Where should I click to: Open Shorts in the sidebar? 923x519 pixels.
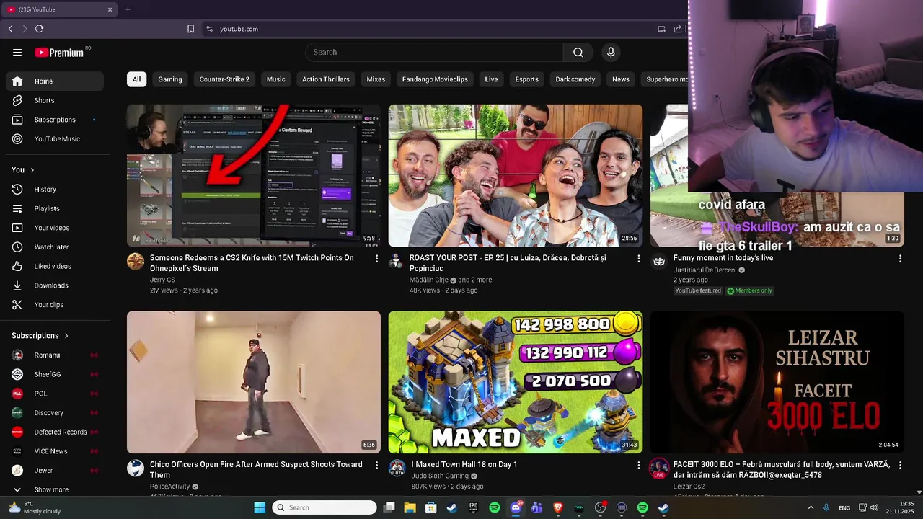pos(55,100)
